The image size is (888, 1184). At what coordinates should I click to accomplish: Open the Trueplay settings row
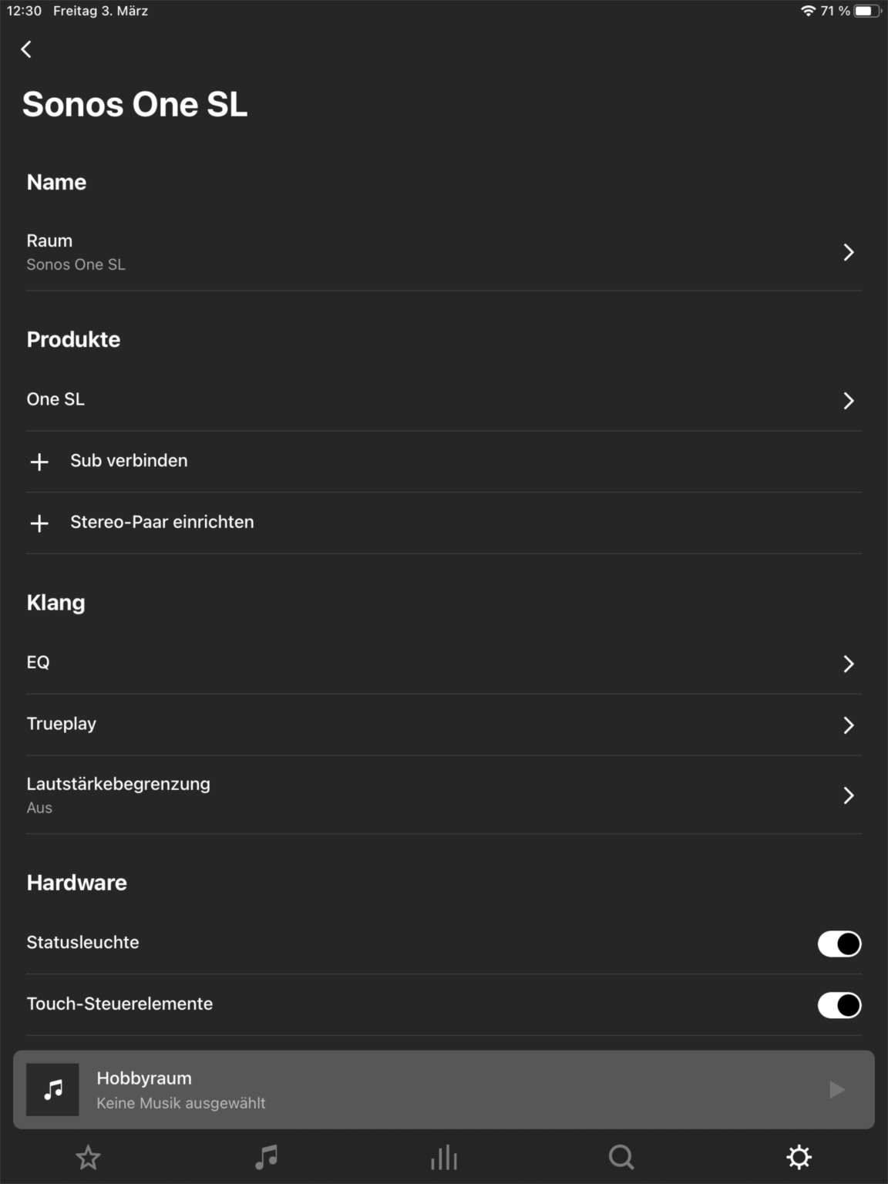pos(444,725)
